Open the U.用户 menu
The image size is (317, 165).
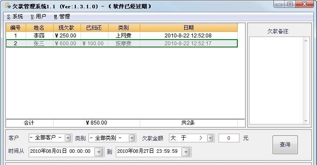pyautogui.click(x=38, y=17)
